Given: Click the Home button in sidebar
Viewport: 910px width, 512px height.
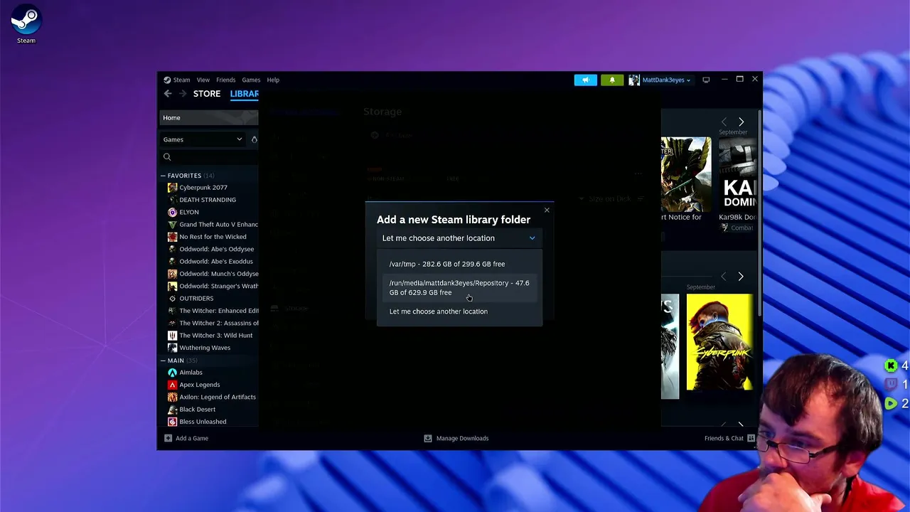Looking at the screenshot, I should coord(209,118).
